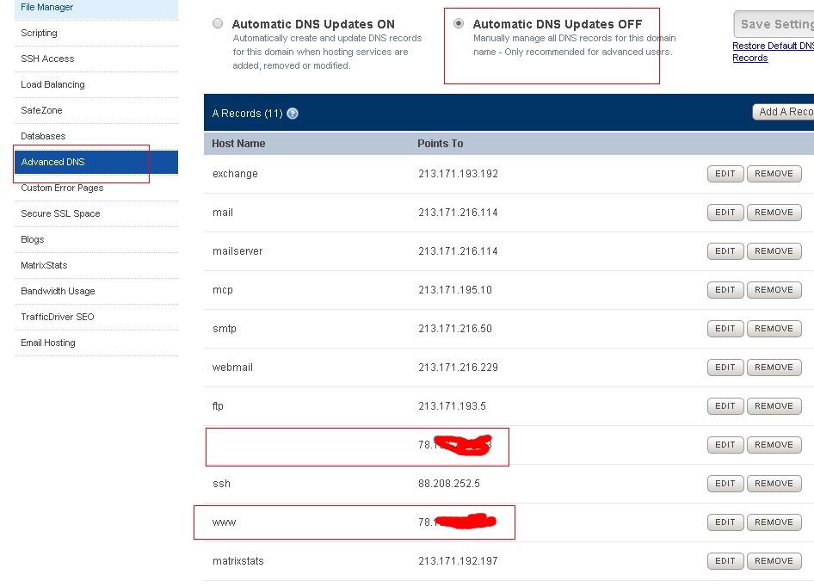Edit the ftp A record
The height and width of the screenshot is (587, 814).
pyautogui.click(x=725, y=406)
